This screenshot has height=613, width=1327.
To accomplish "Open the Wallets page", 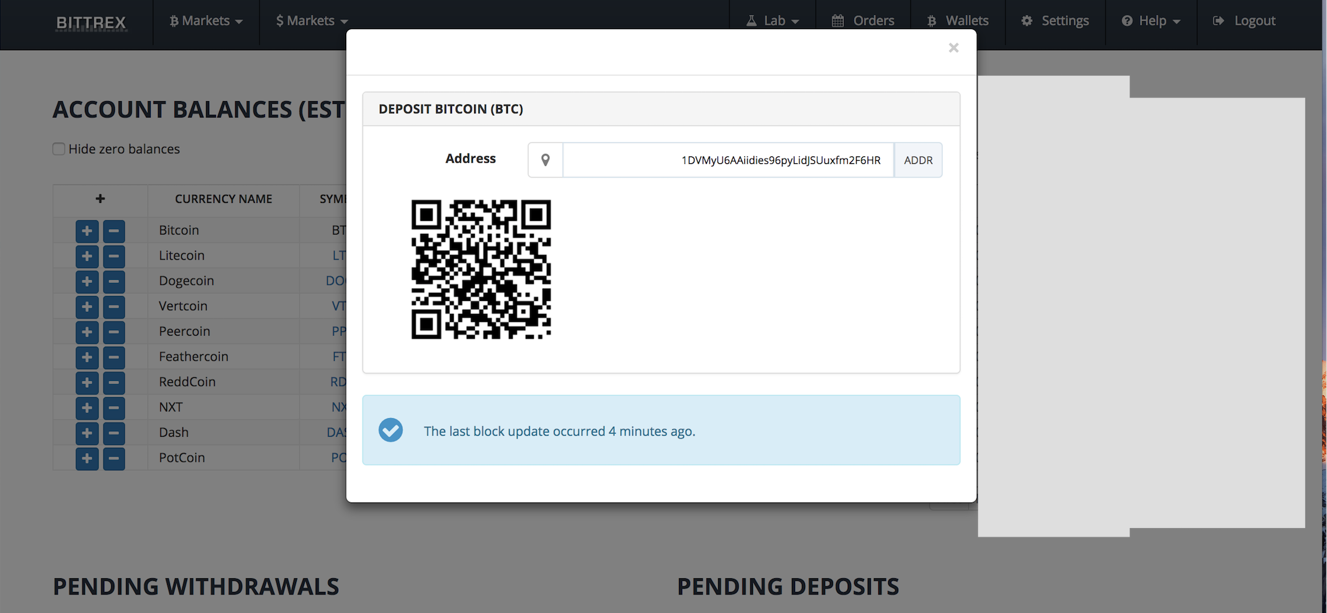I will tap(958, 21).
